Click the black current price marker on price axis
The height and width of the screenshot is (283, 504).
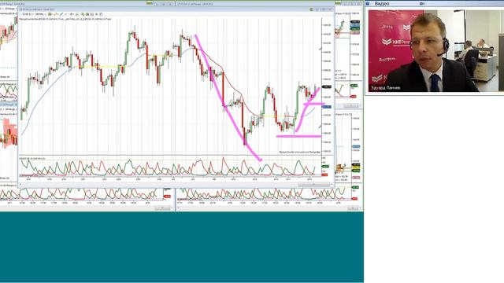(327, 87)
